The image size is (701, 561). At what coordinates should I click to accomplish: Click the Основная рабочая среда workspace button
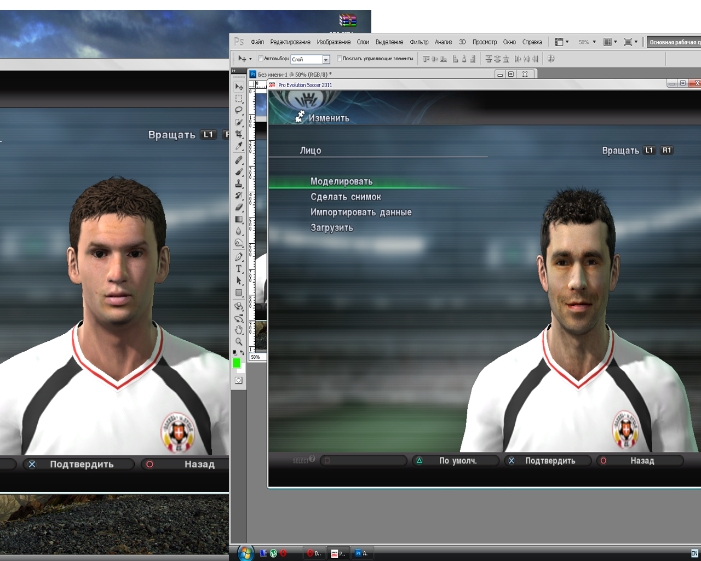674,42
